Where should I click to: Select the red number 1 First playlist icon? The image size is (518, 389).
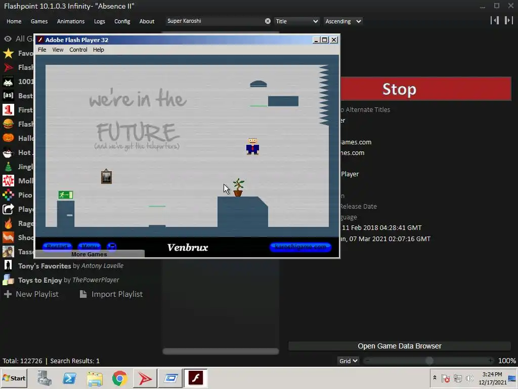[x=8, y=110]
